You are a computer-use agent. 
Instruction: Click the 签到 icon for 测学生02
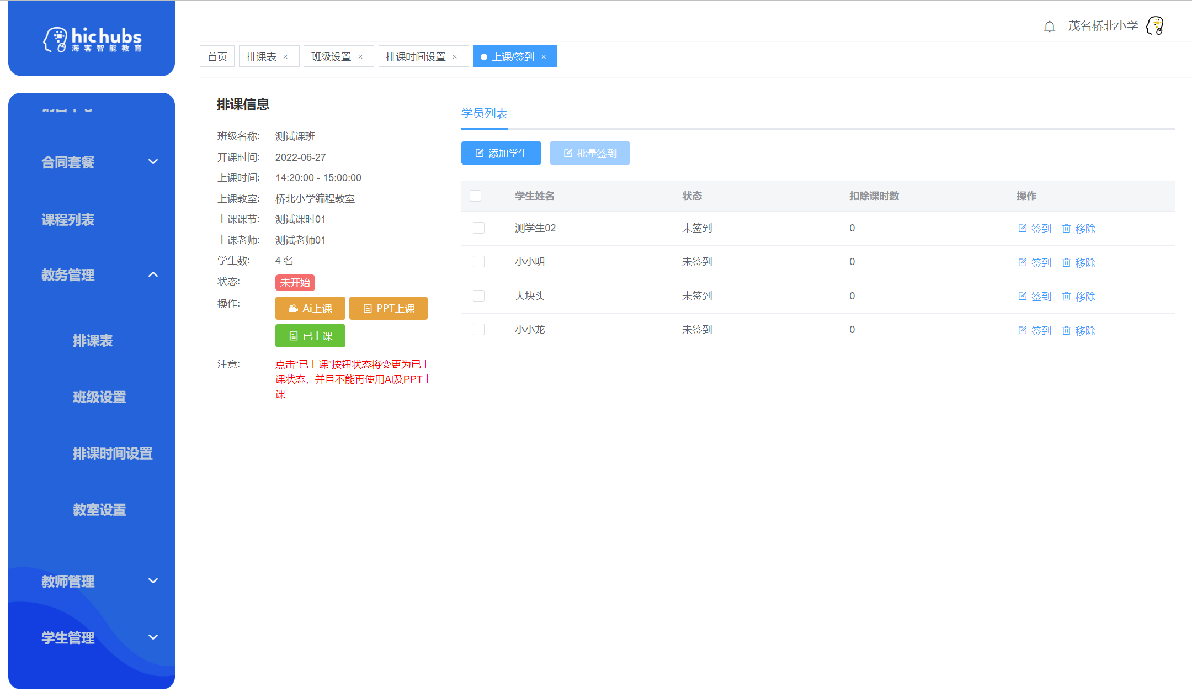pyautogui.click(x=1023, y=228)
